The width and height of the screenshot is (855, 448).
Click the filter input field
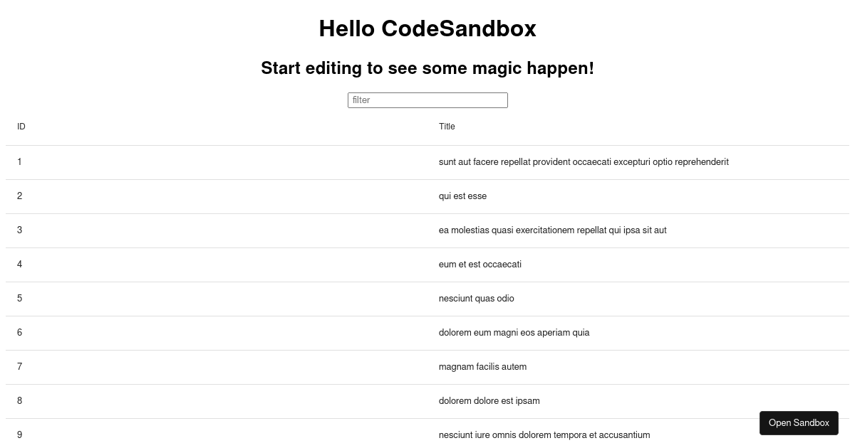(427, 100)
